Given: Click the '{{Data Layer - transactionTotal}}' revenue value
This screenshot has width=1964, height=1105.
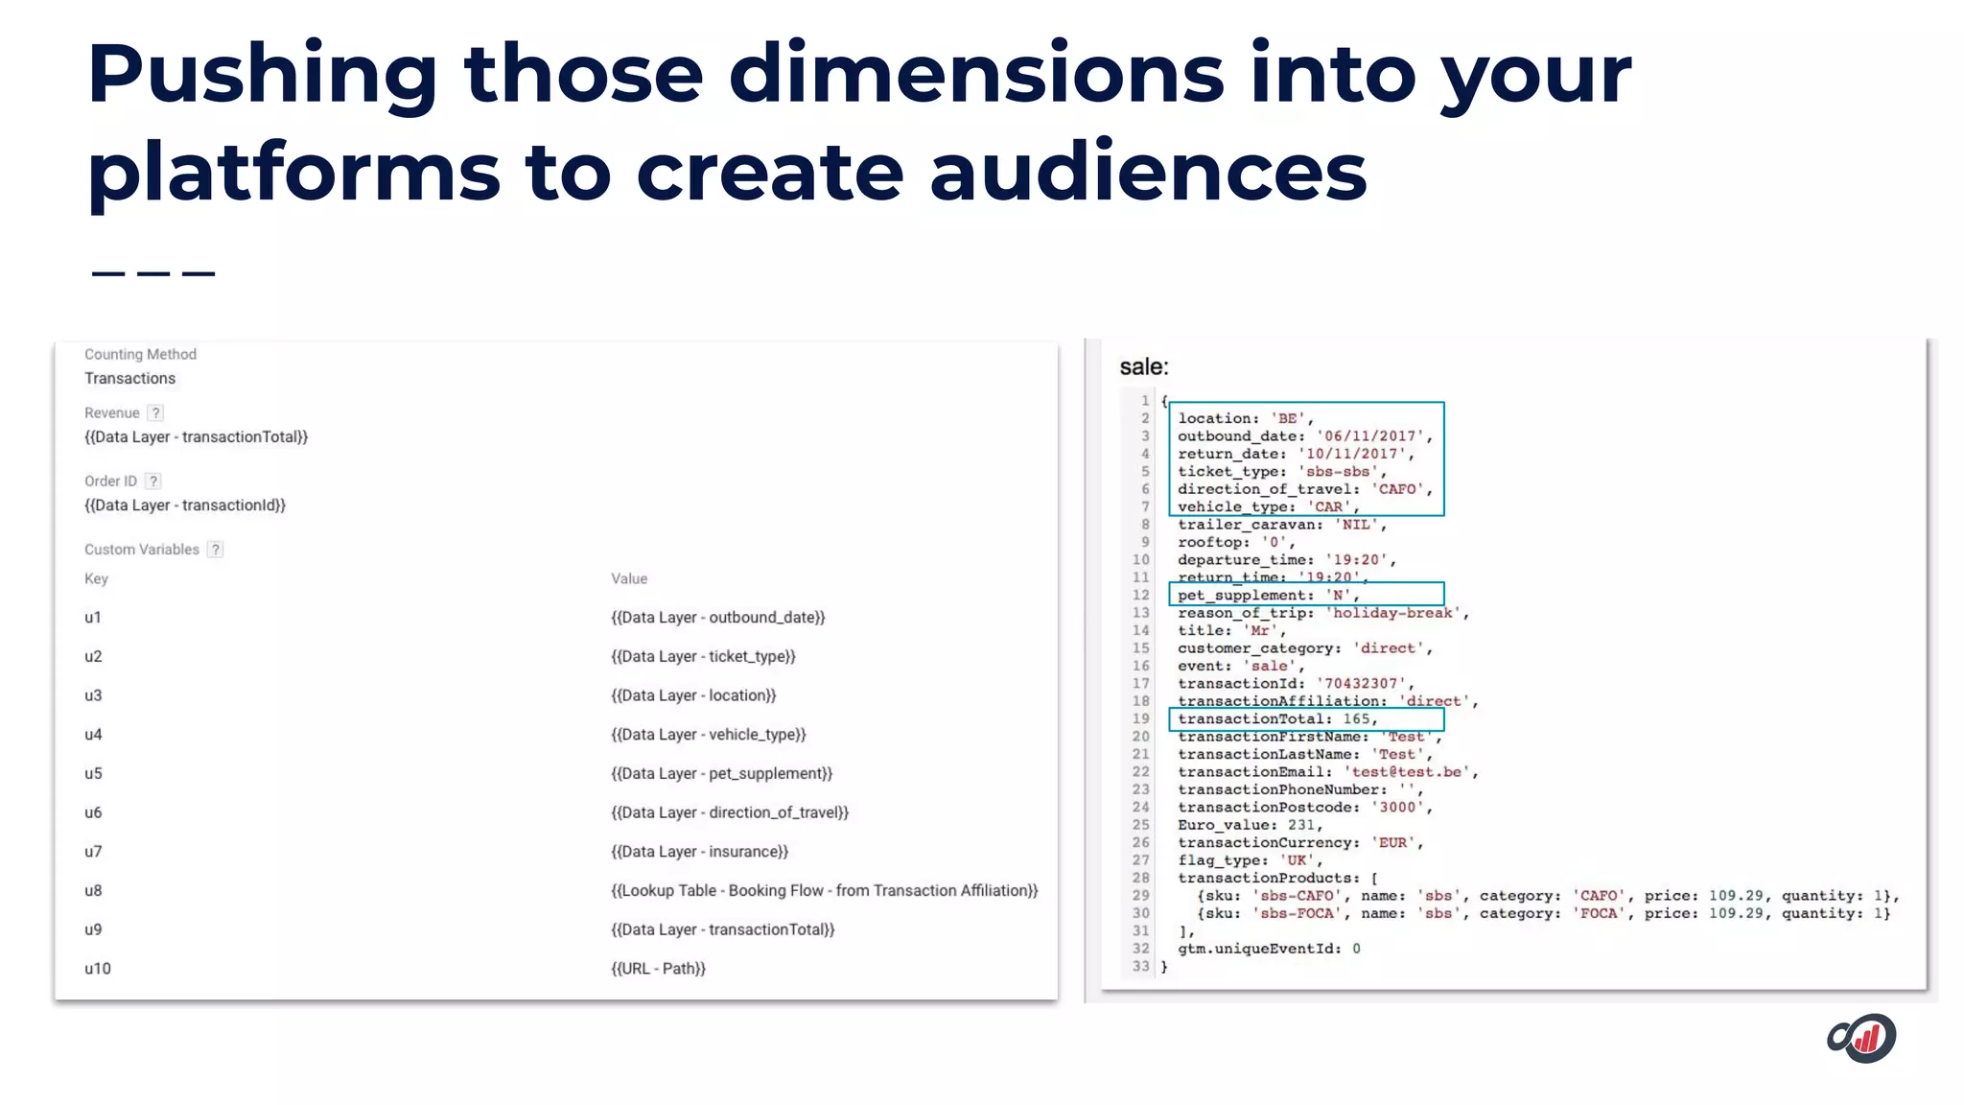Looking at the screenshot, I should 196,437.
